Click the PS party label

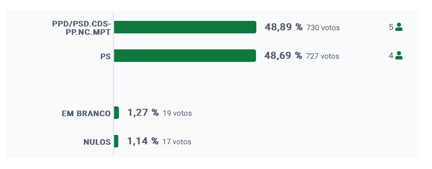(x=105, y=56)
